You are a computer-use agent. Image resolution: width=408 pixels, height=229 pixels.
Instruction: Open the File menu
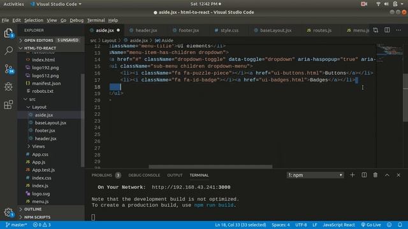pyautogui.click(x=5, y=20)
